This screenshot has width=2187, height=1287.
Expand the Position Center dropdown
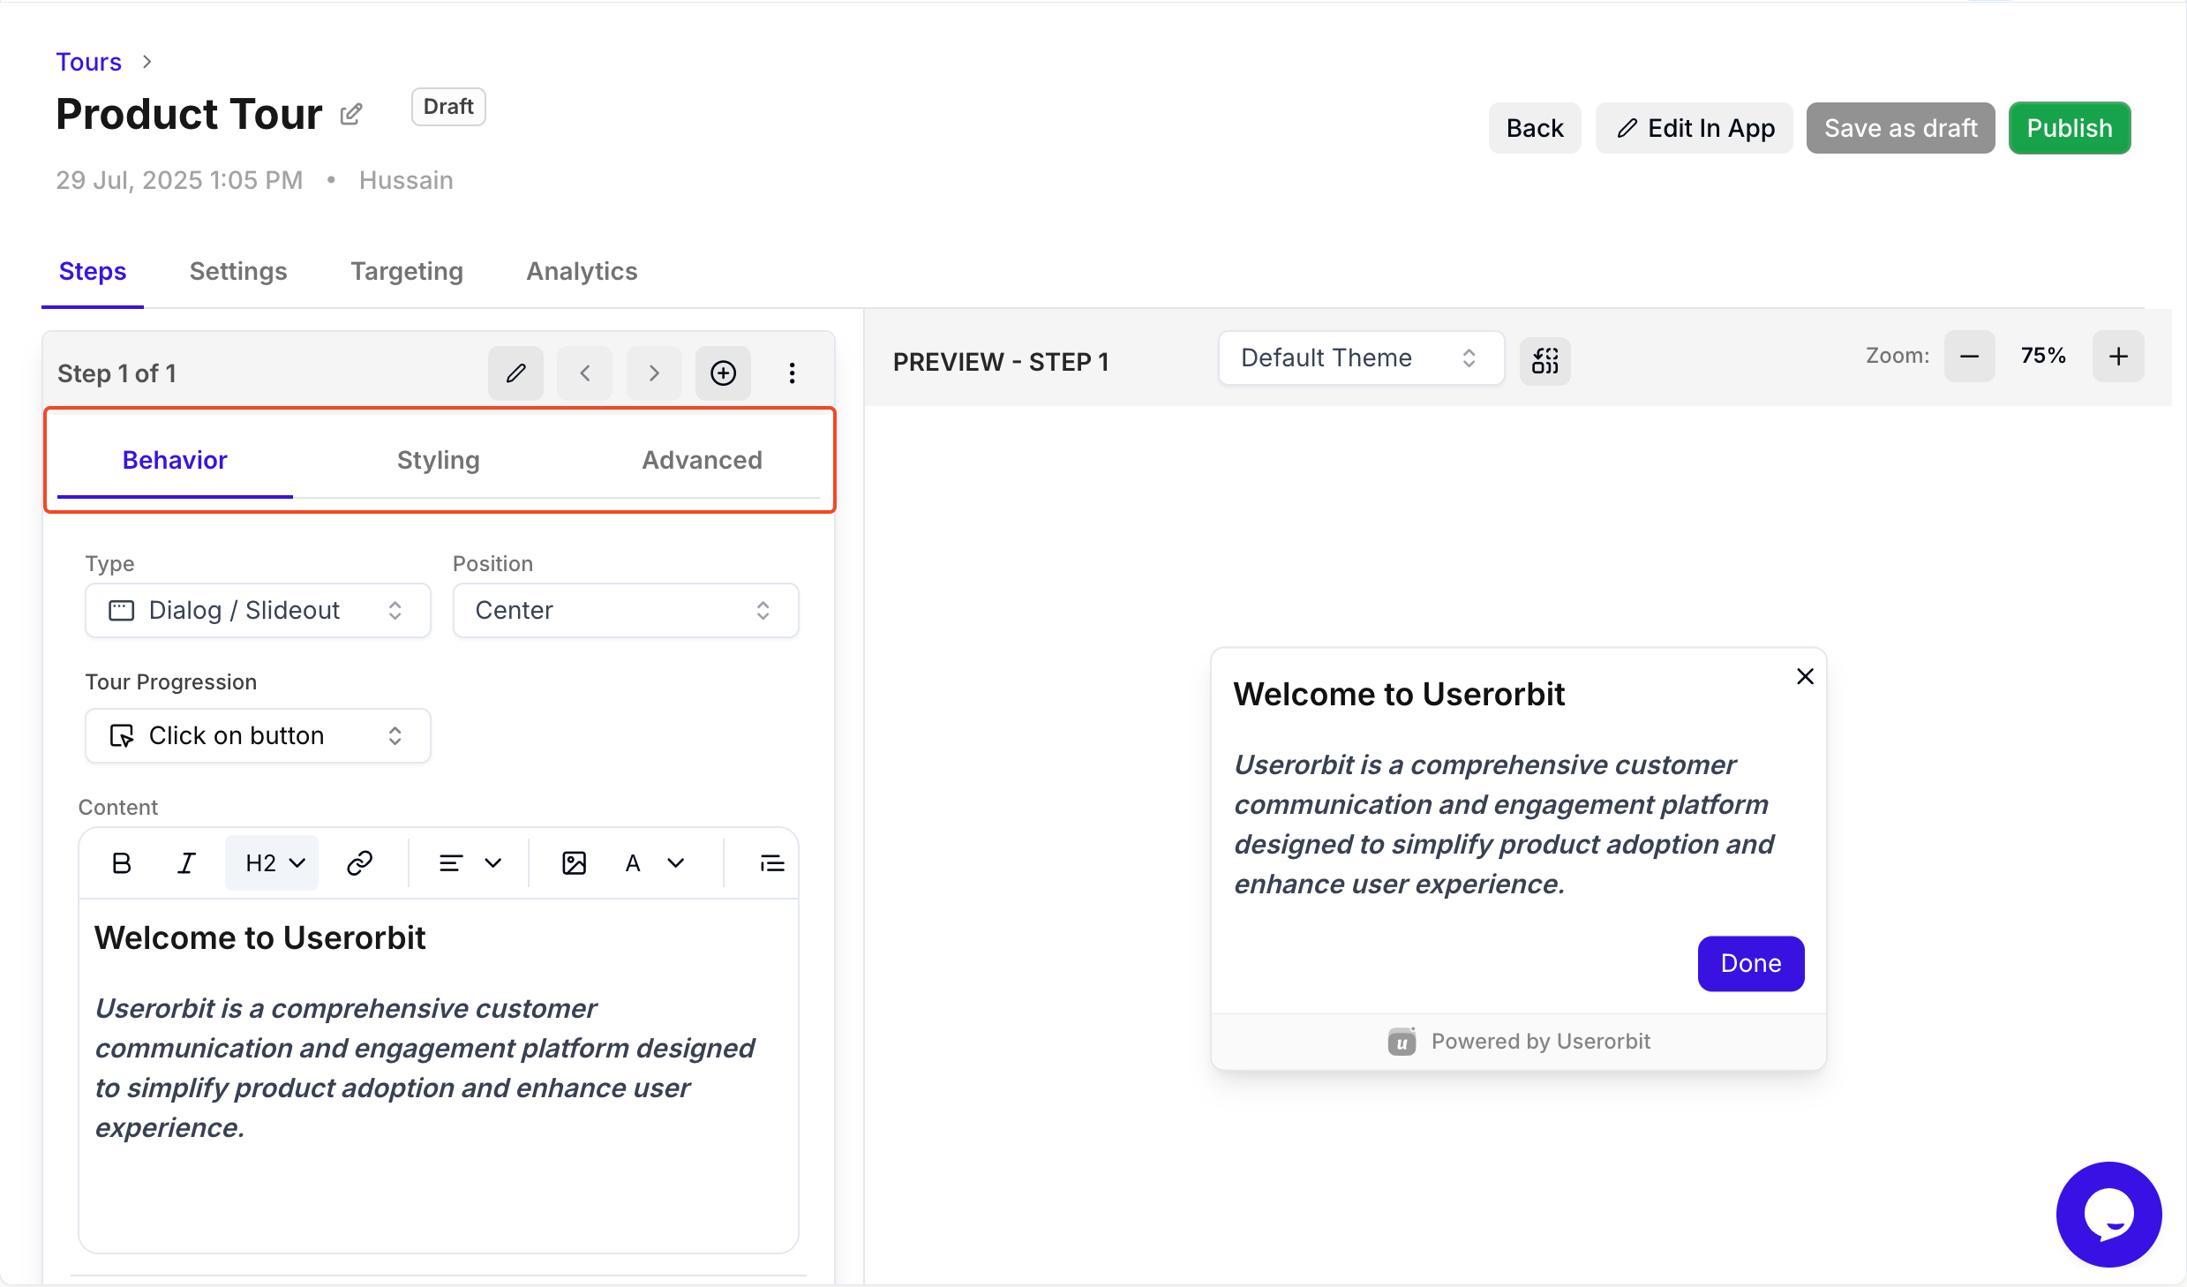625,610
